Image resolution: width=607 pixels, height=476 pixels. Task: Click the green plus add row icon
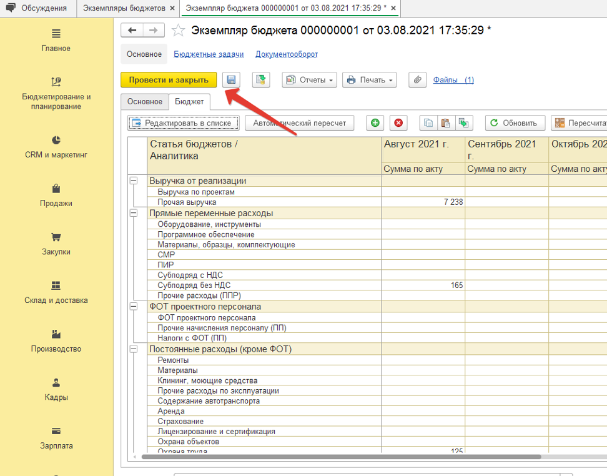click(375, 123)
